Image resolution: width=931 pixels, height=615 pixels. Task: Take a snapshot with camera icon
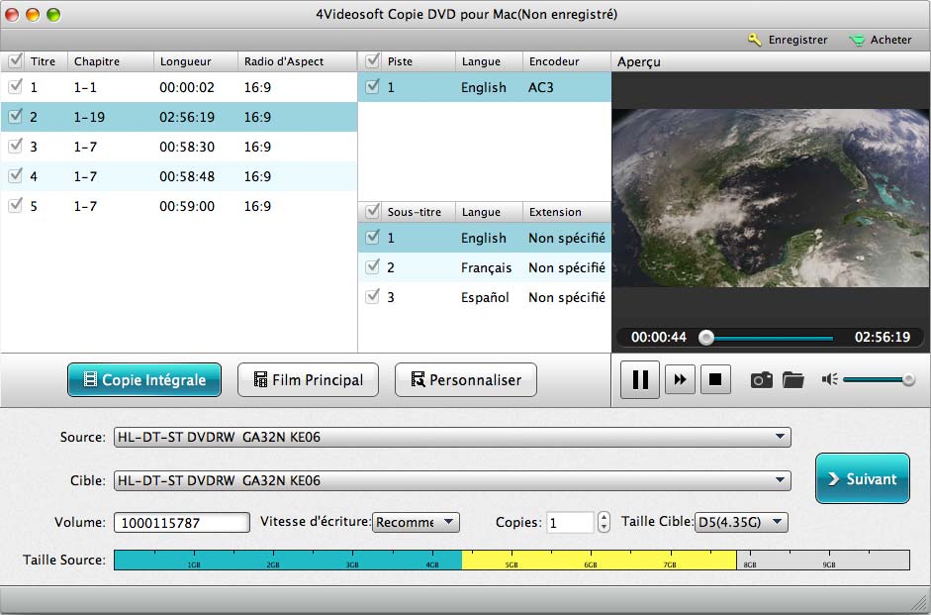coord(761,380)
